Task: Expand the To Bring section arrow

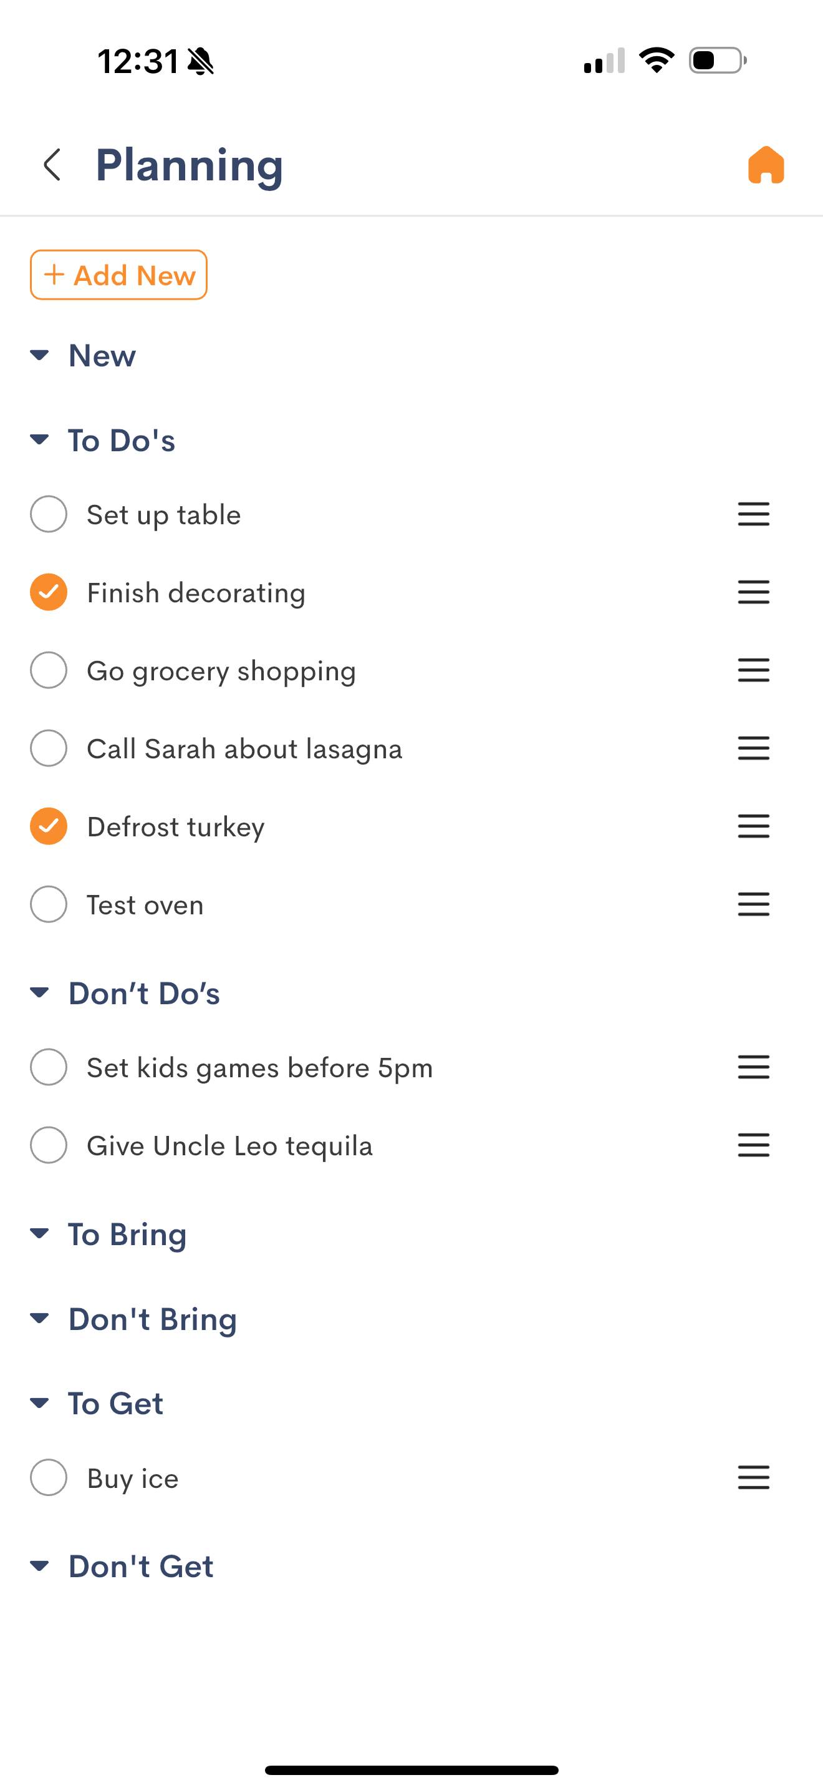Action: 39,1234
